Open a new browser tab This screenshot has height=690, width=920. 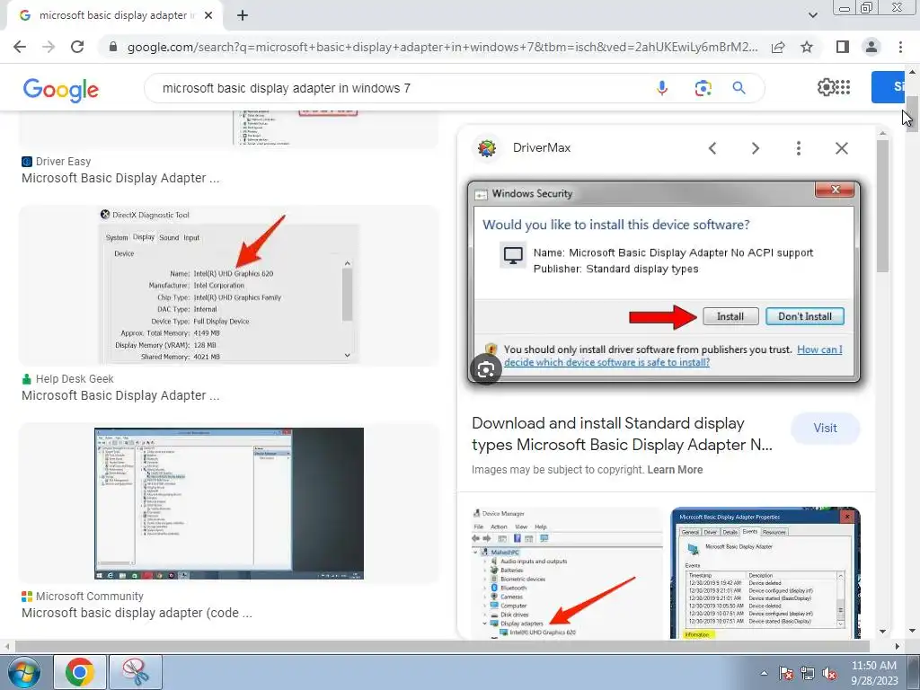[x=243, y=15]
